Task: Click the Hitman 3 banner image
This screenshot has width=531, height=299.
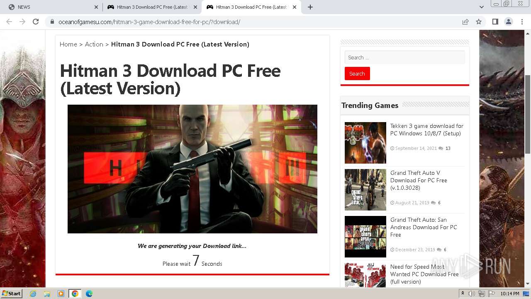Action: click(192, 169)
